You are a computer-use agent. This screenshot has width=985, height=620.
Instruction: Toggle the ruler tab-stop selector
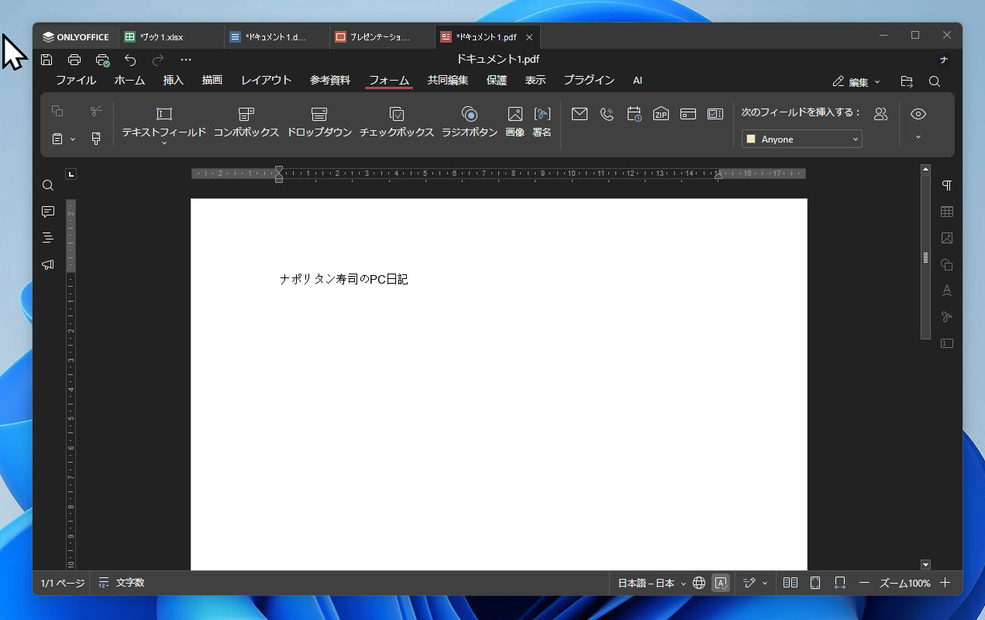tap(71, 174)
